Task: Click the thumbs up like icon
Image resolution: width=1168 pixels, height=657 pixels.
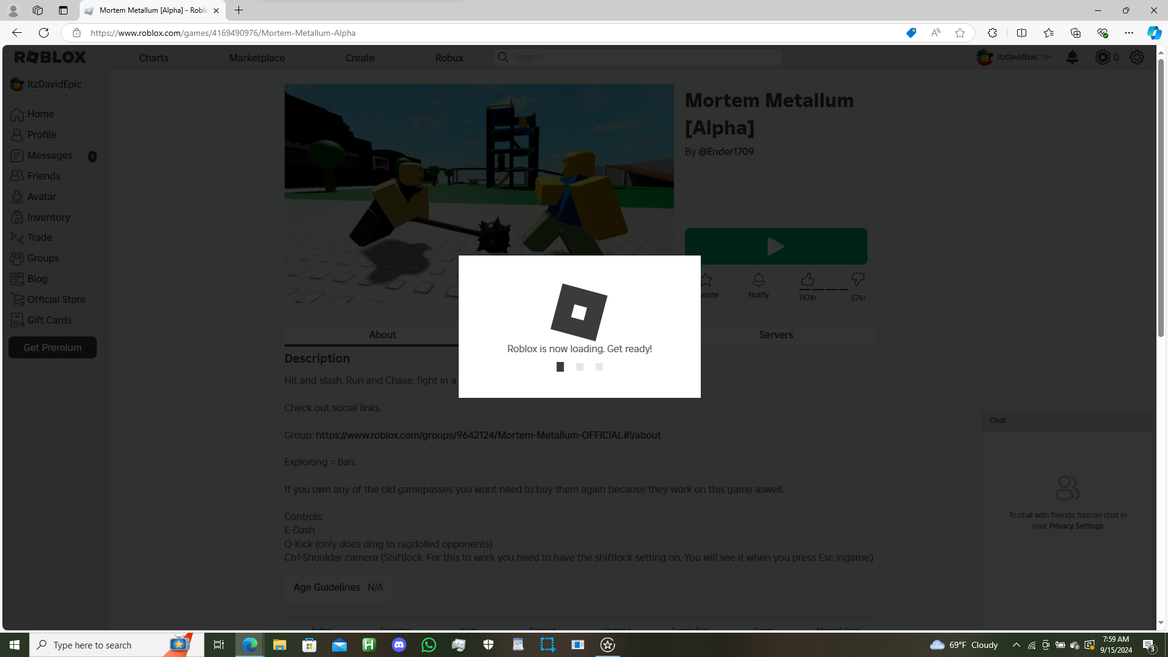Action: point(807,279)
